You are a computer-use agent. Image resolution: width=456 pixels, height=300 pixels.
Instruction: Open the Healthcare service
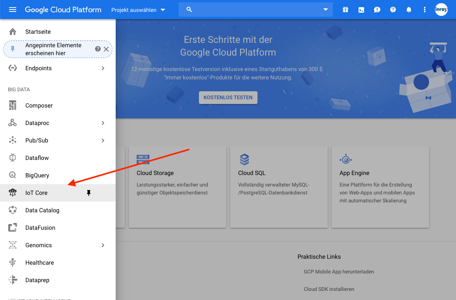pos(40,262)
